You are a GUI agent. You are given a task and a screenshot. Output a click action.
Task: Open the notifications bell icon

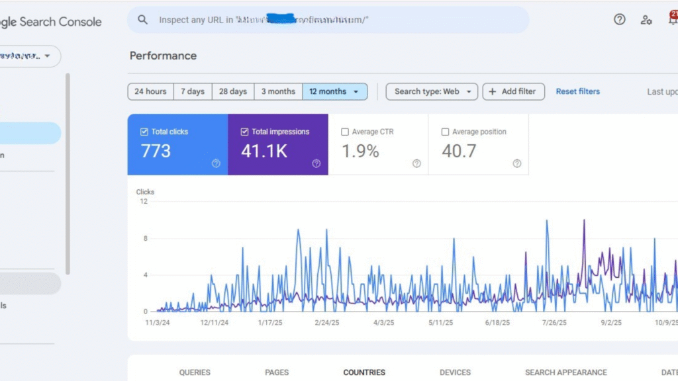click(x=673, y=20)
